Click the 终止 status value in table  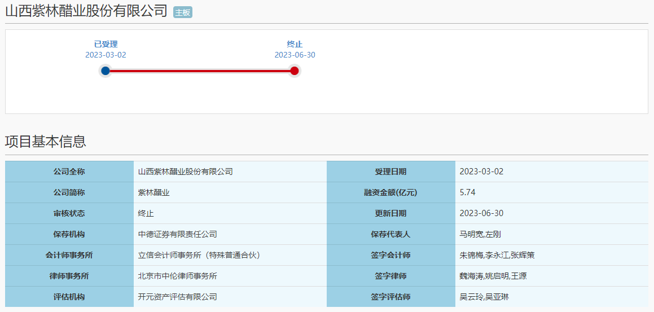tap(146, 214)
